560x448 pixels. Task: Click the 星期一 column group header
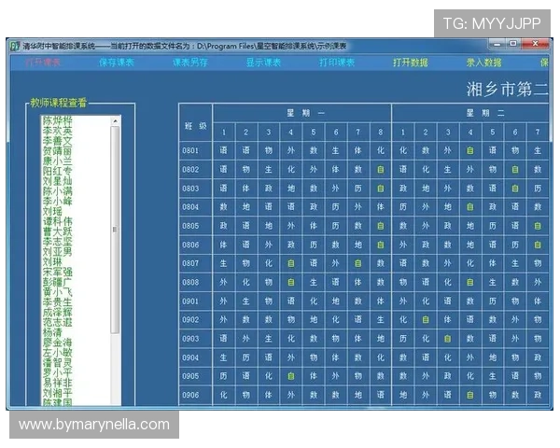[302, 113]
